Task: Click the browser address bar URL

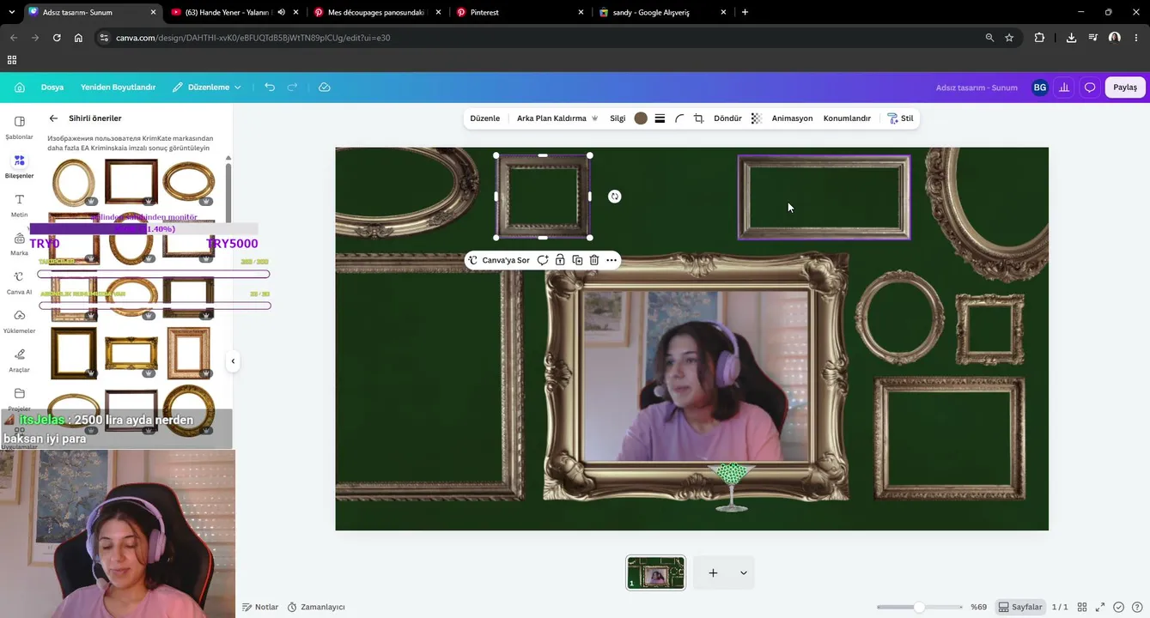Action: click(253, 38)
